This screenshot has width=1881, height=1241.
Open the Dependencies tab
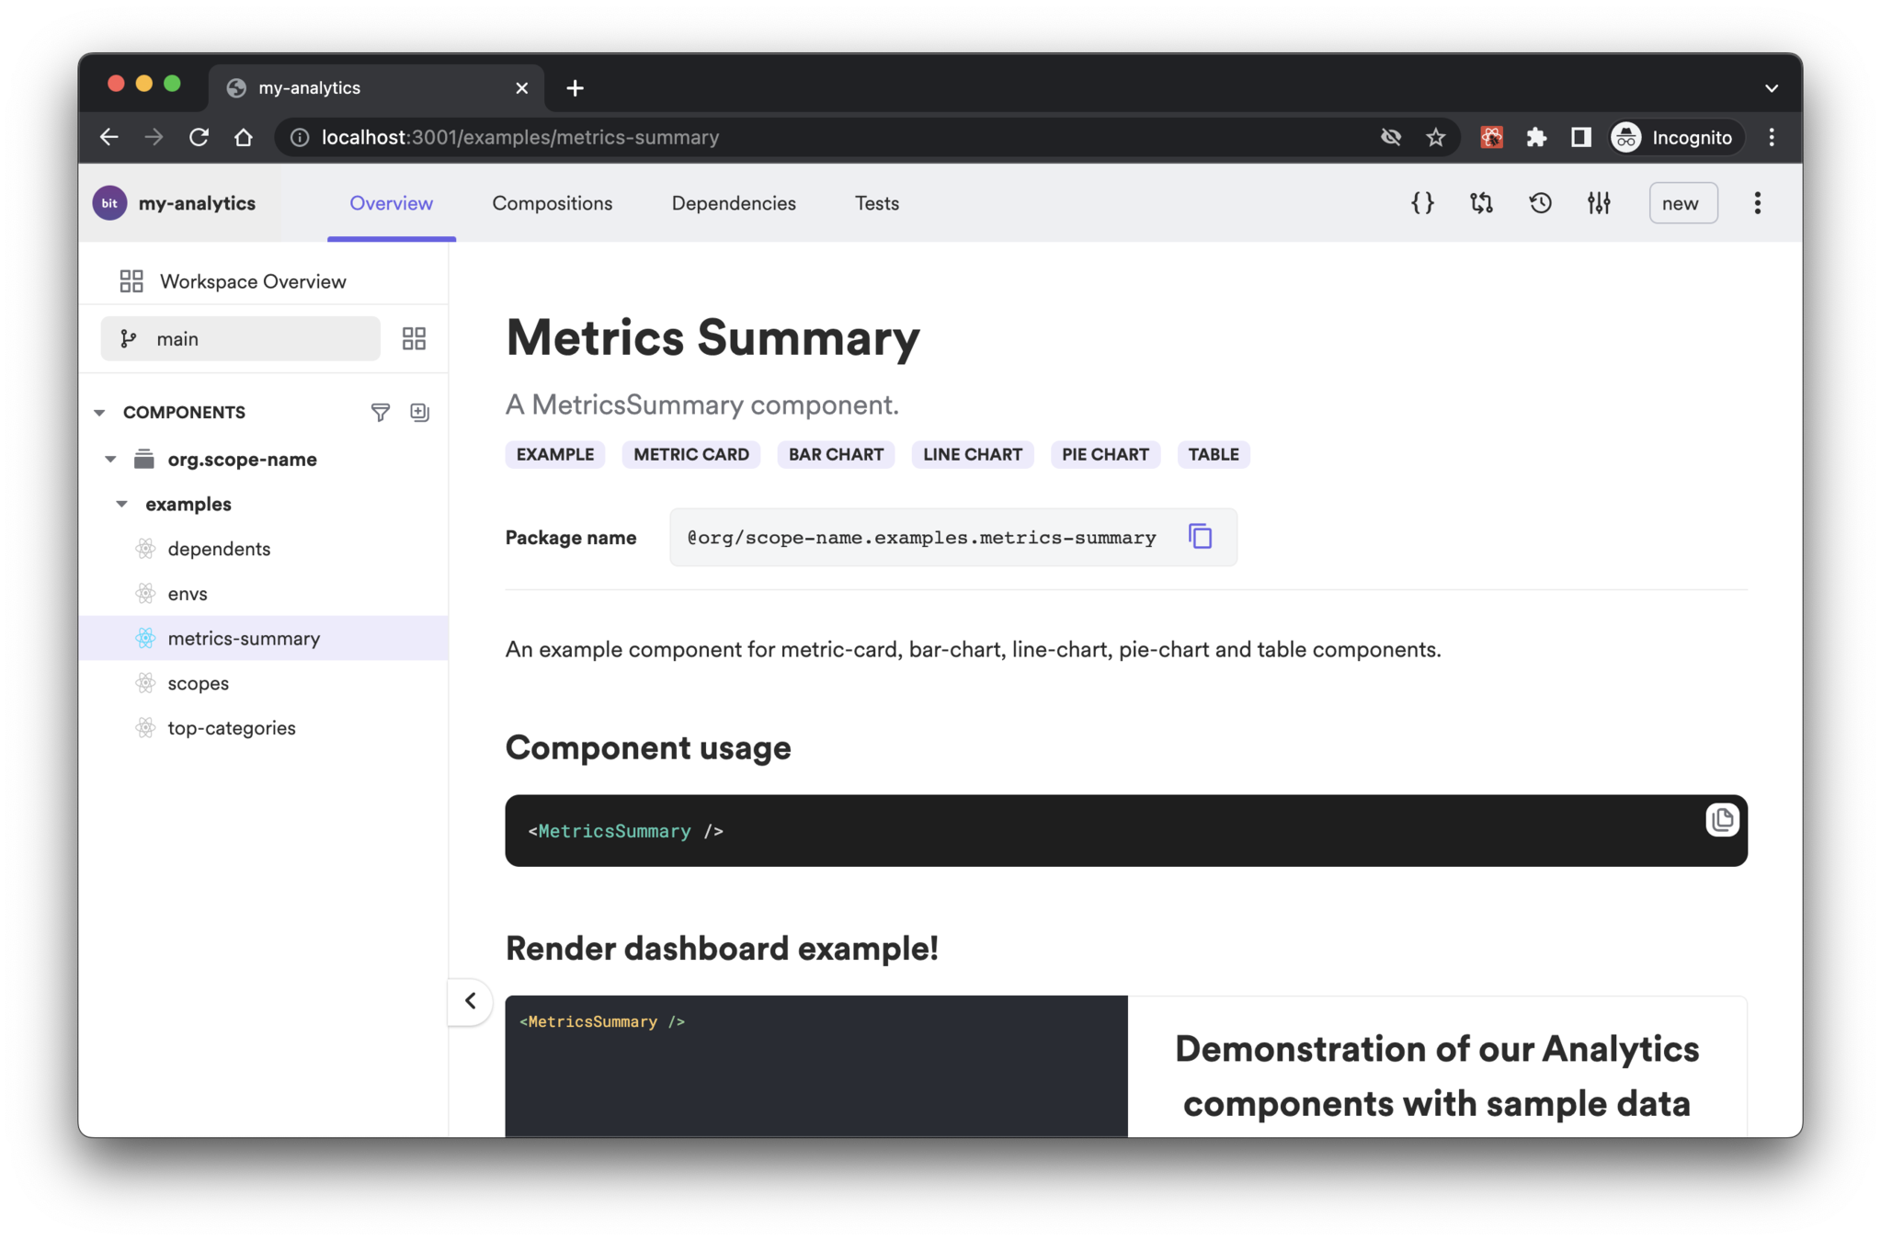(733, 203)
